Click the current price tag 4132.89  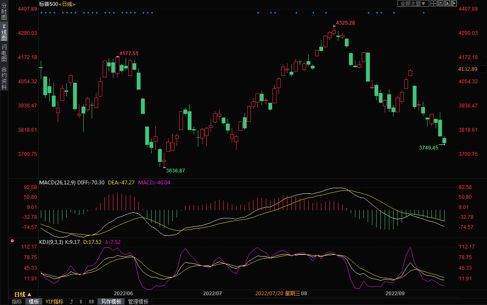pos(467,69)
